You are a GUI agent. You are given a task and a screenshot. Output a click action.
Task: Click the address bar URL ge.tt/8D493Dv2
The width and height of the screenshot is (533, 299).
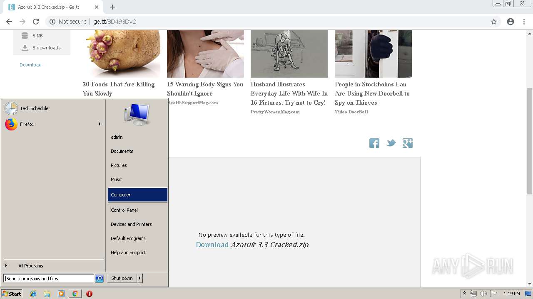coord(115,22)
